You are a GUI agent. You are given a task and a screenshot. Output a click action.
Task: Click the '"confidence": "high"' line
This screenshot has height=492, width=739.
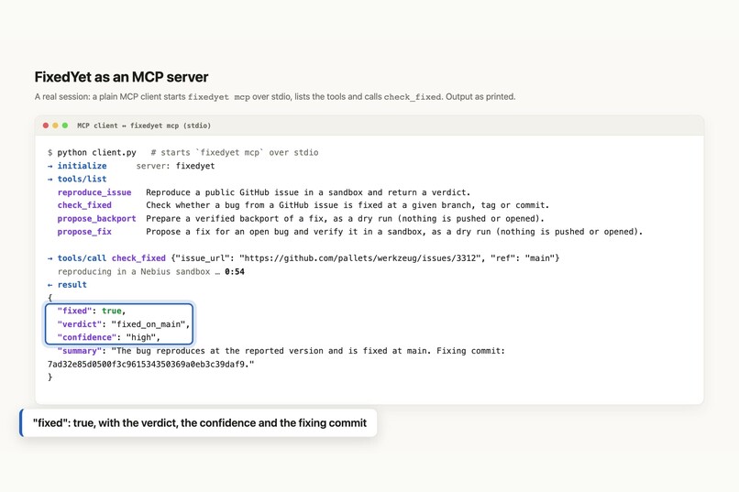pos(109,337)
